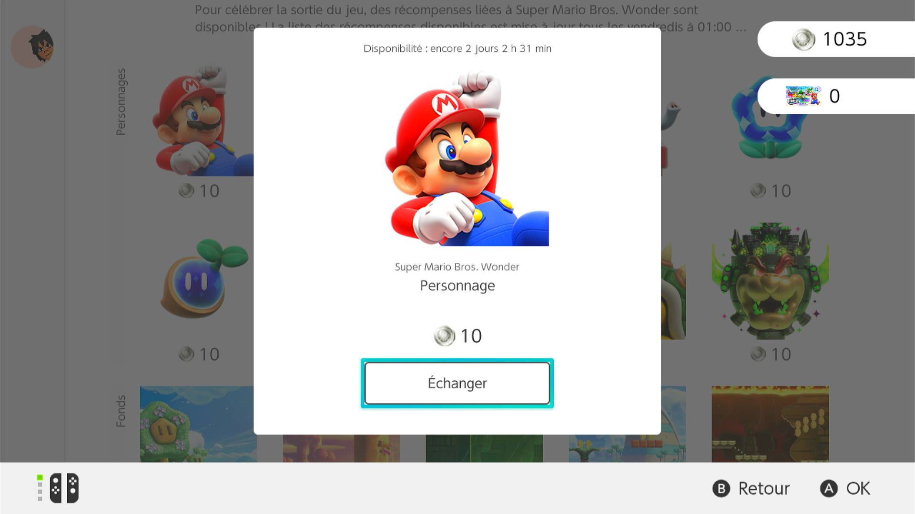
Task: Click the B Retour button icon
Action: 721,489
